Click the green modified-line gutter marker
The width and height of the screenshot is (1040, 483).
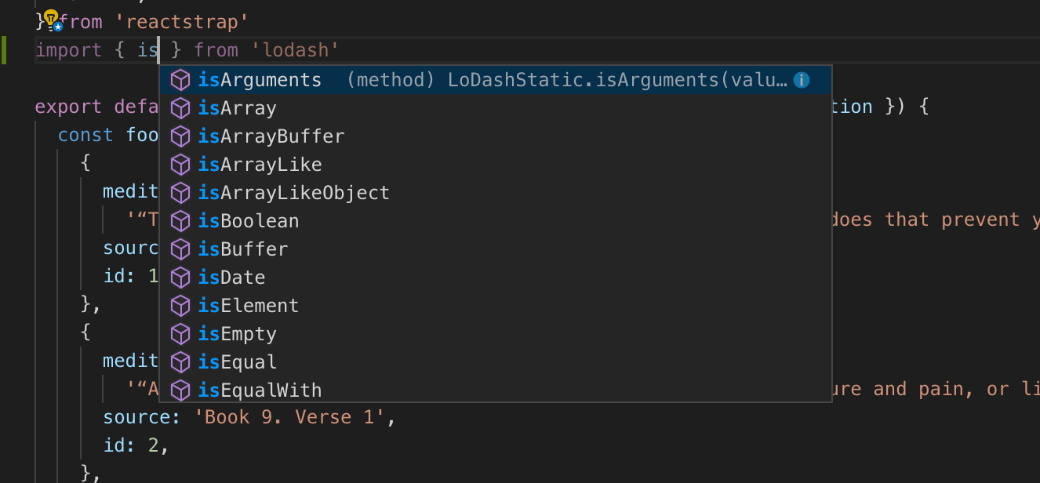[2, 49]
